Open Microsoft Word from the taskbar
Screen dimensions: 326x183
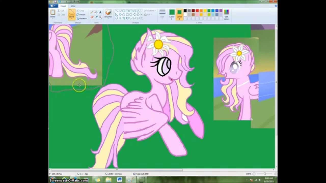click(x=119, y=180)
